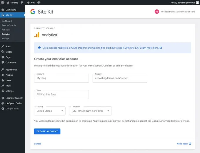This screenshot has height=153, width=200.
Task: Expand the Timezone dropdown
Action: [90, 111]
